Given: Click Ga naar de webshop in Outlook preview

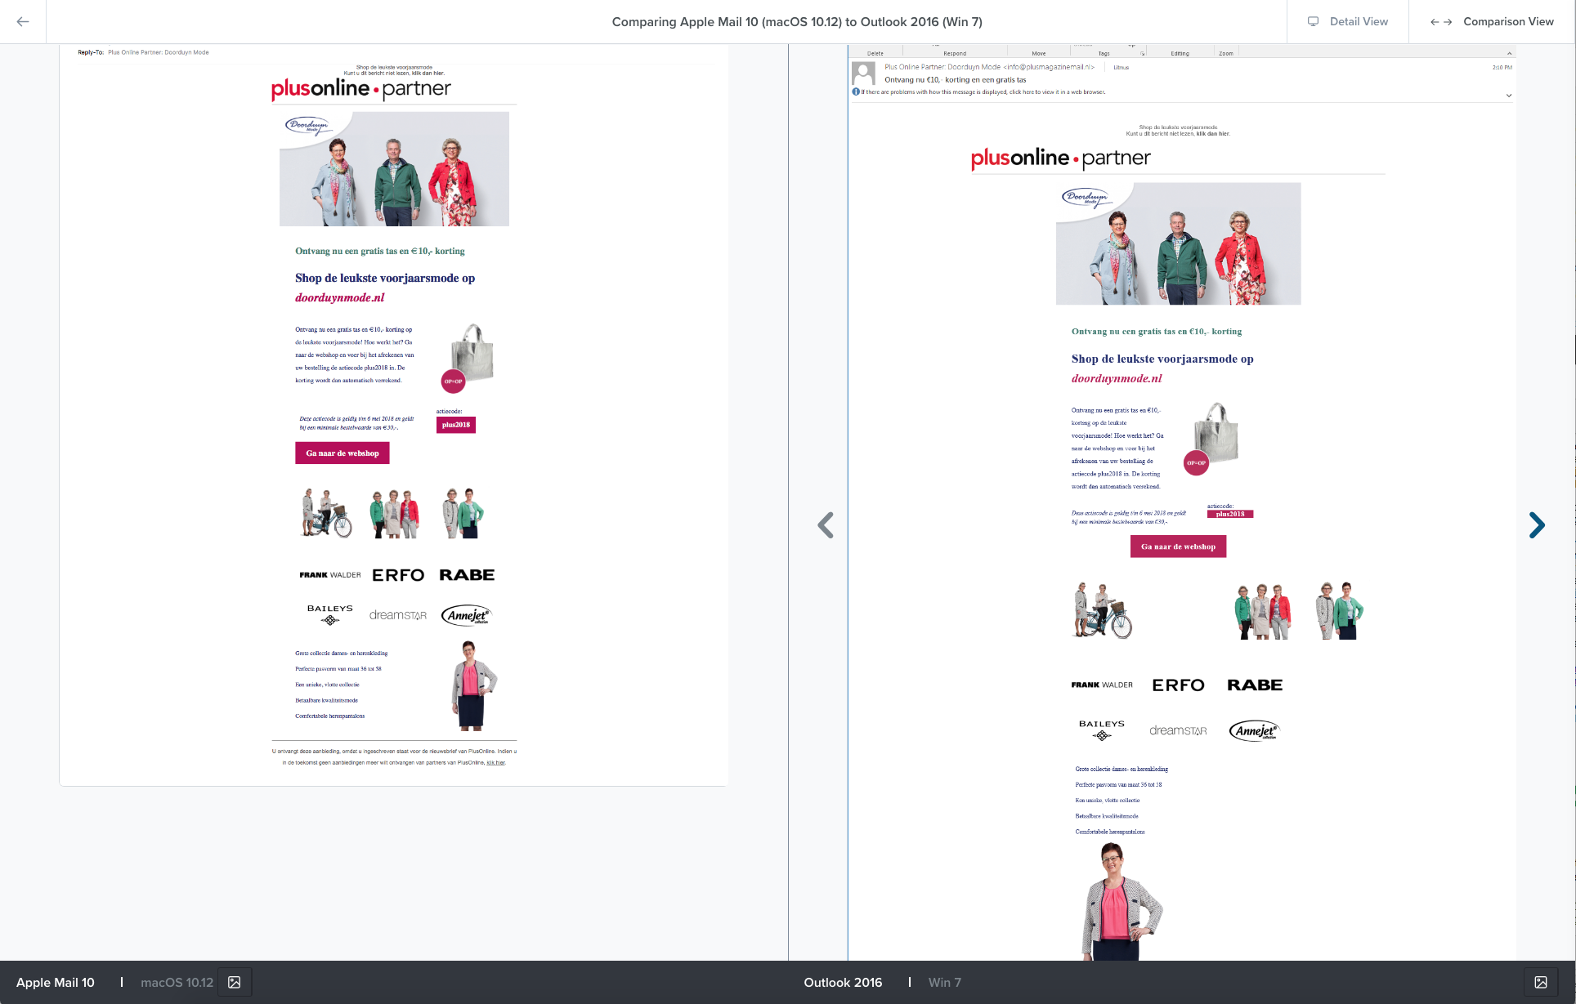Looking at the screenshot, I should 1178,547.
